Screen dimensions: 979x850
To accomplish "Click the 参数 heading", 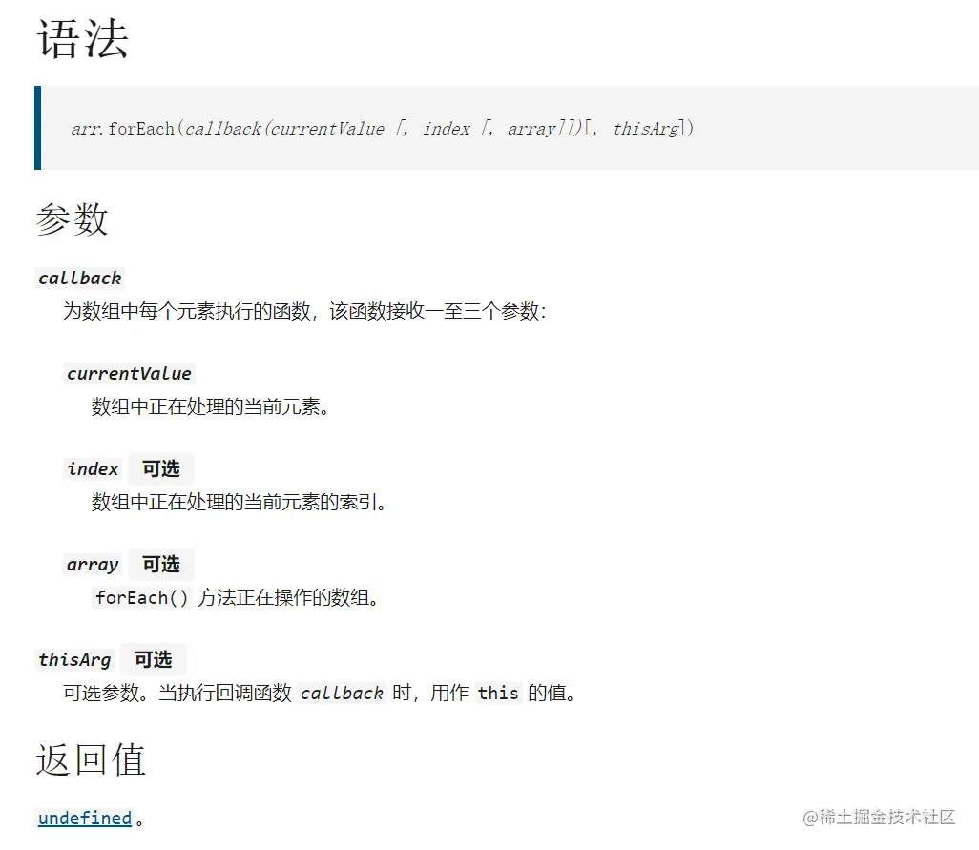I will 72,219.
